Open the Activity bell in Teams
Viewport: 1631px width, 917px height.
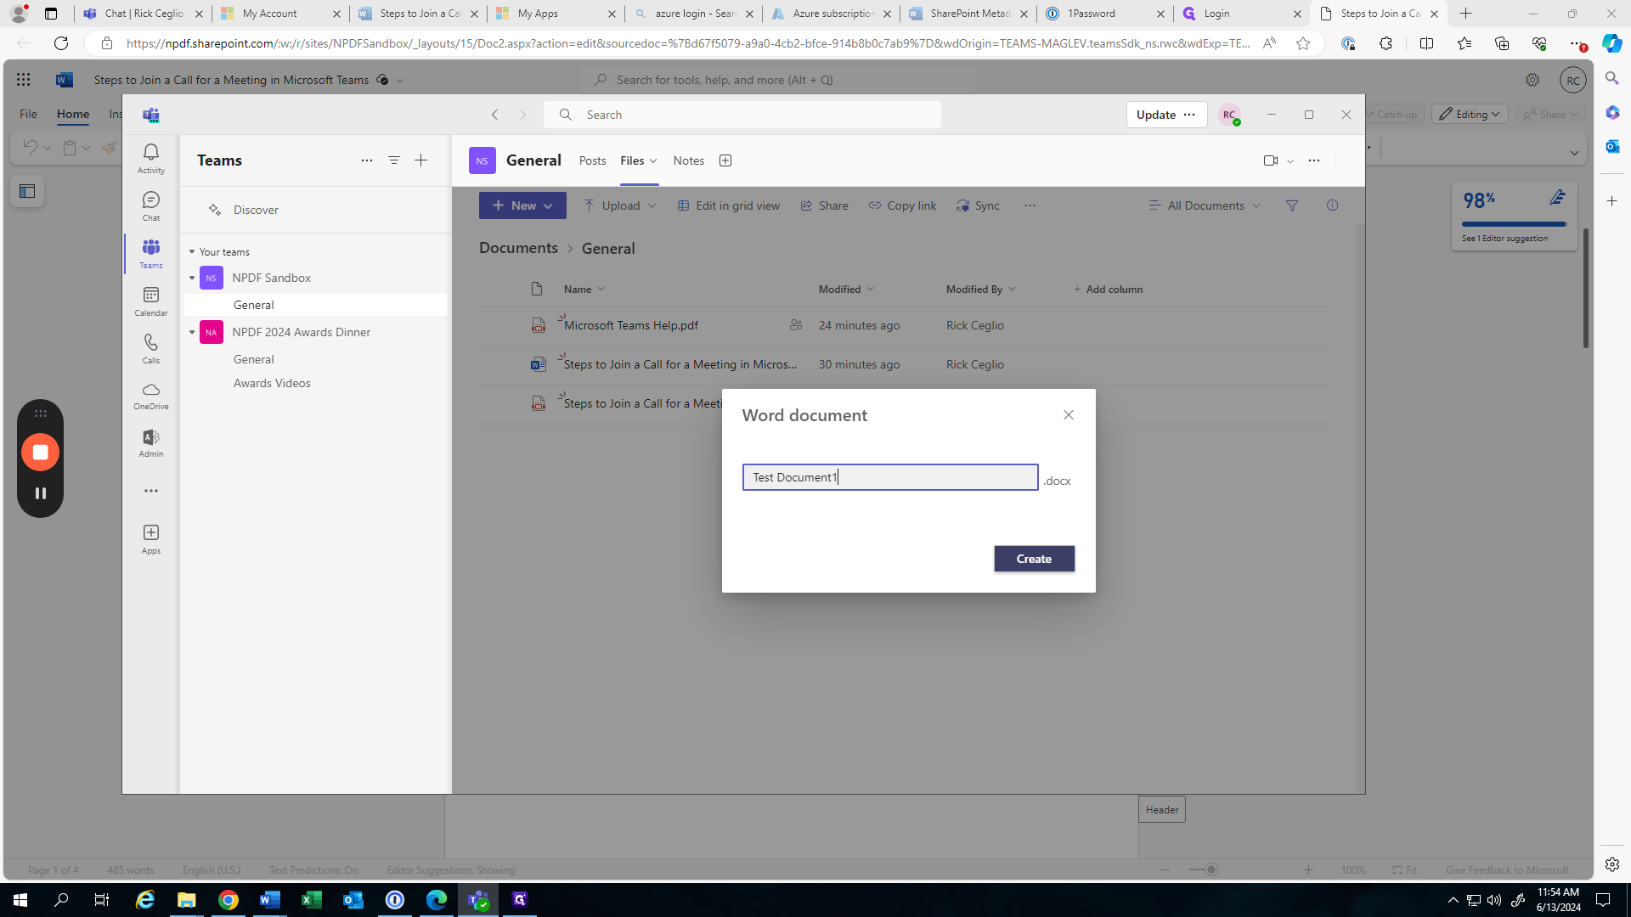click(x=151, y=158)
